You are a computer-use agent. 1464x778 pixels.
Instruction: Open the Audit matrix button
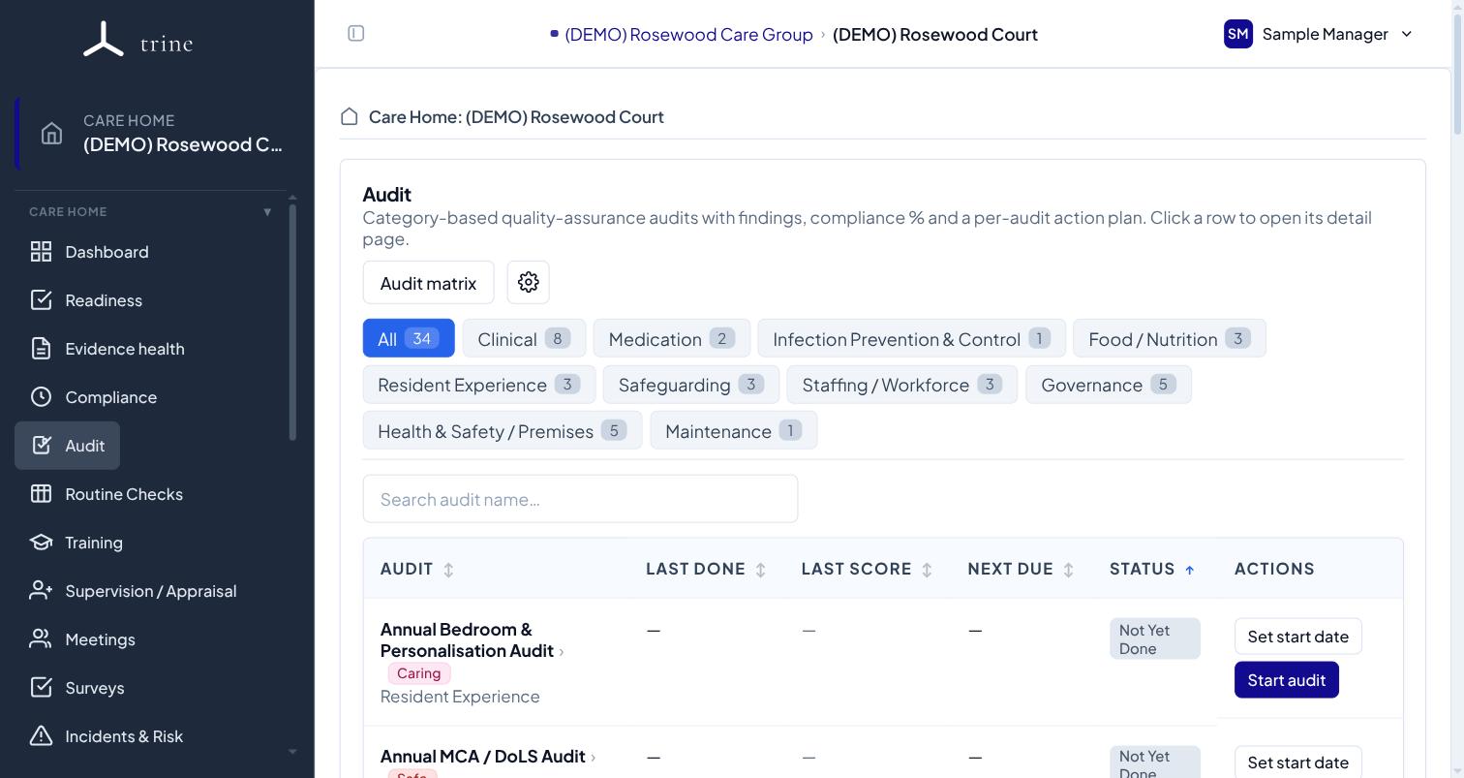(428, 282)
